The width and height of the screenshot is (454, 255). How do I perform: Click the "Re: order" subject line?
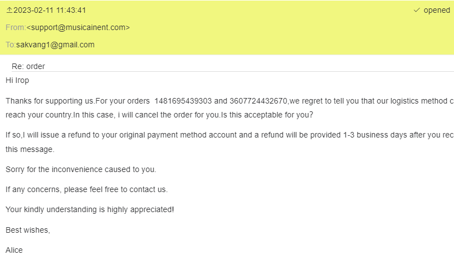point(28,66)
